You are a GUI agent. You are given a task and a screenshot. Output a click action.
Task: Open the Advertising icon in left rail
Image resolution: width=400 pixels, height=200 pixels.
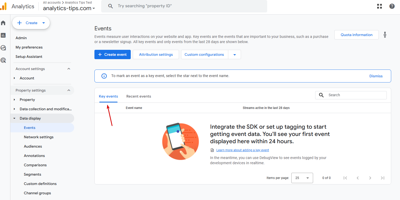[3, 60]
